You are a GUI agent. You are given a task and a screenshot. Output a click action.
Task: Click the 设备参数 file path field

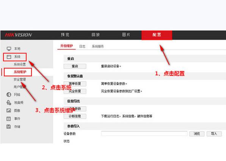pyautogui.click(x=144, y=134)
